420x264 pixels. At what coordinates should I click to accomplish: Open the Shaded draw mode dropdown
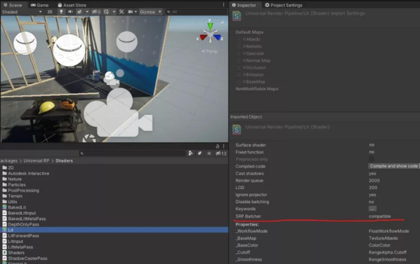[x=22, y=12]
